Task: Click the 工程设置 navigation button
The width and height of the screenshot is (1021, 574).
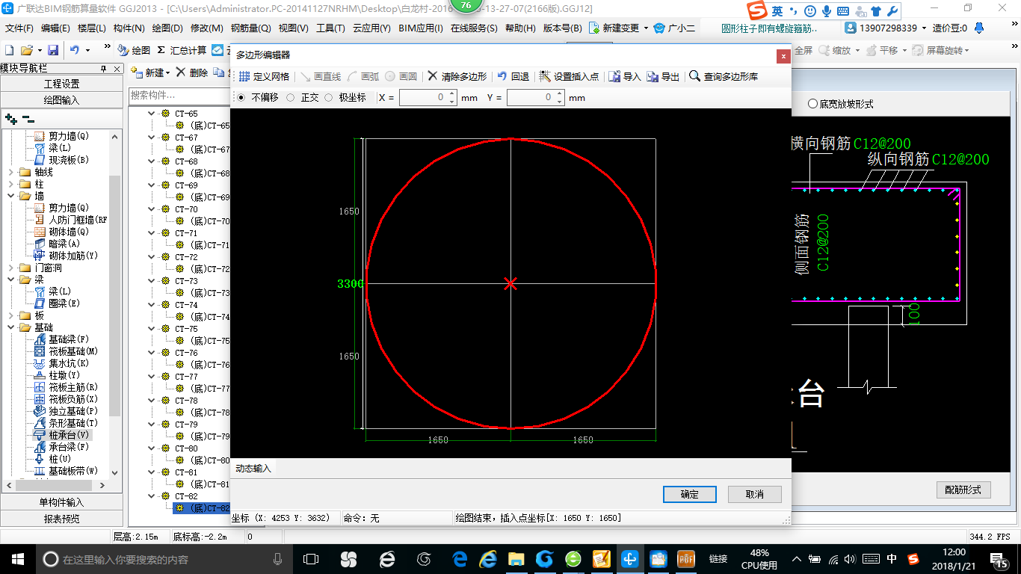Action: pyautogui.click(x=62, y=84)
